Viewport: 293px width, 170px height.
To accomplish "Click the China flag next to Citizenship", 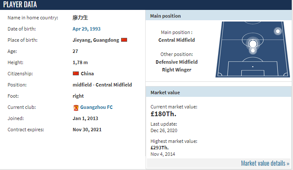I will pos(76,73).
